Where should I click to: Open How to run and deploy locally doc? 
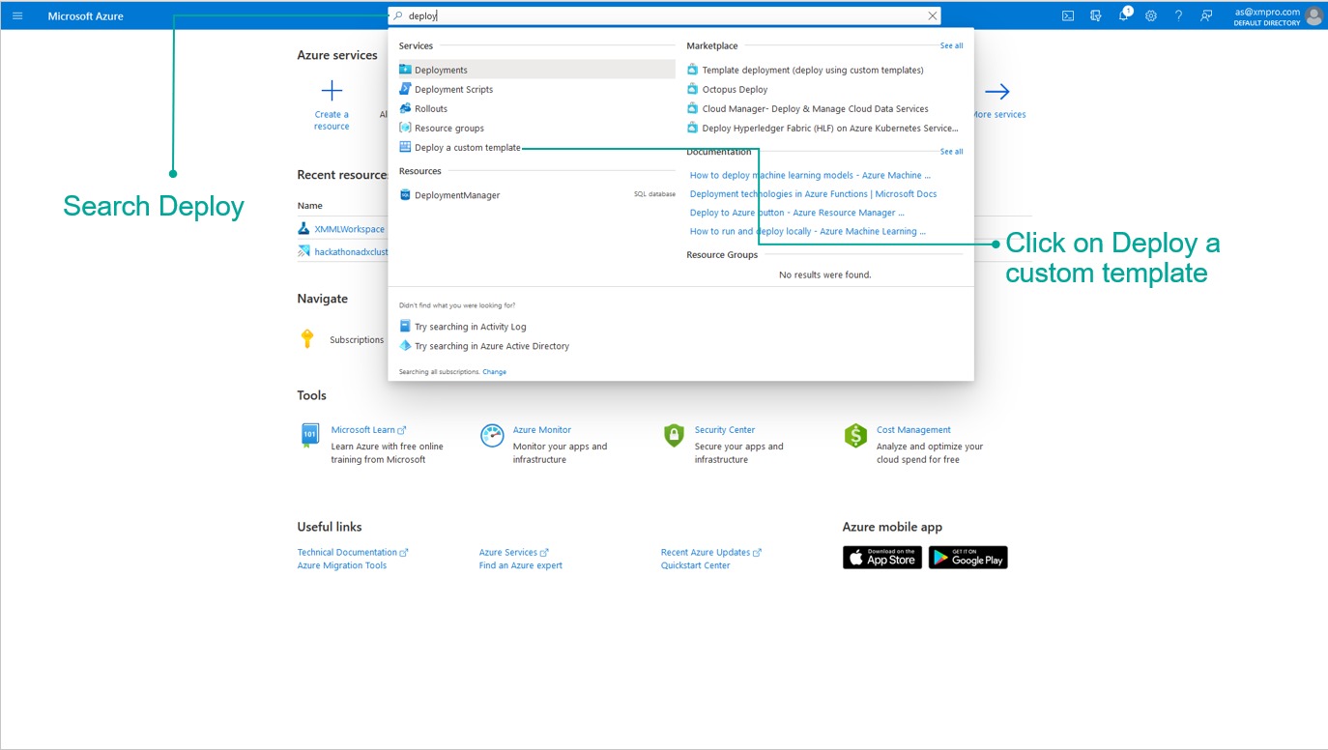(807, 231)
